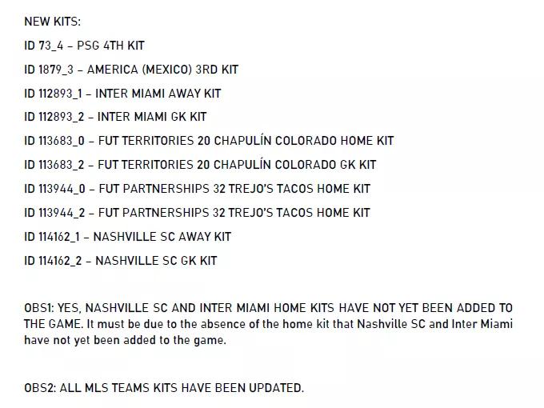This screenshot has width=544, height=408.
Task: Select the NASHVILLE SC GK KIT name
Action: [155, 261]
